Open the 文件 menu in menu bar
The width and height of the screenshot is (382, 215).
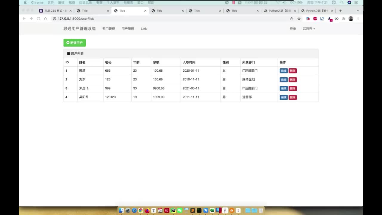click(x=51, y=2)
